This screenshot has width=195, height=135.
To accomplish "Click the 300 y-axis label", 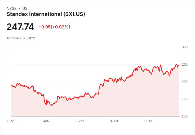I will (x=184, y=47).
